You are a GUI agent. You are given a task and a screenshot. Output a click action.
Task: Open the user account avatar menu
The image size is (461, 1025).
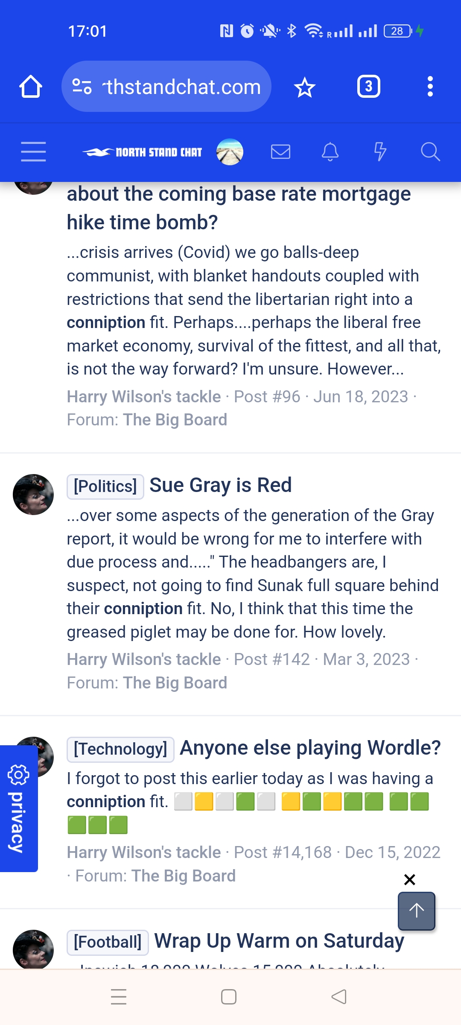tap(230, 152)
